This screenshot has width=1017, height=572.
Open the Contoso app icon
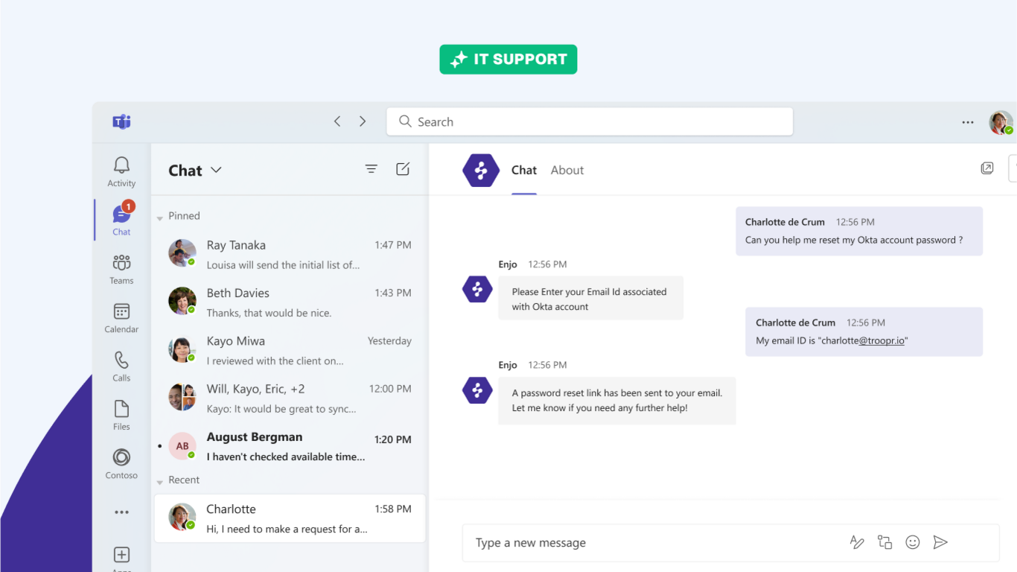(121, 457)
